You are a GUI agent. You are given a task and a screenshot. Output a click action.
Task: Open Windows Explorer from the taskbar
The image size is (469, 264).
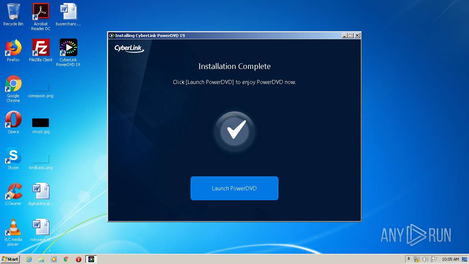click(41, 259)
